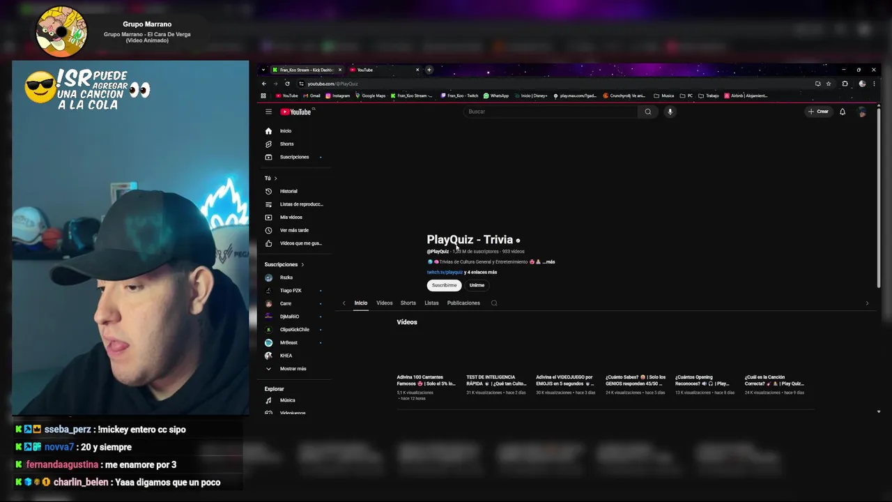Open the Instagram bookmark
The image size is (892, 502).
(338, 96)
